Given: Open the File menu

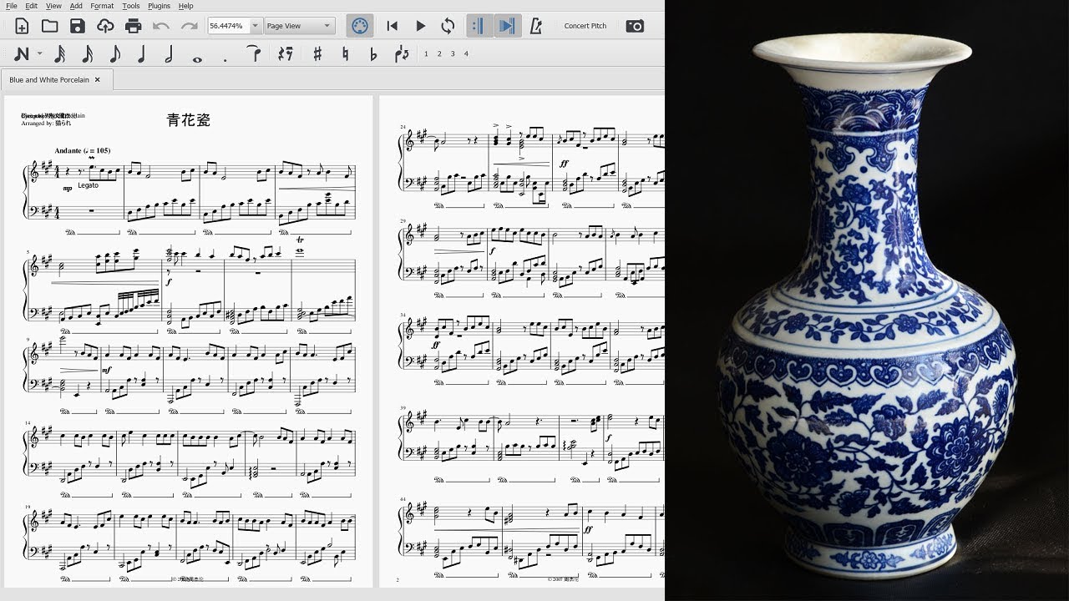Looking at the screenshot, I should (x=12, y=6).
